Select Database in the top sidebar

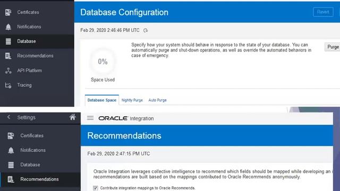pos(27,41)
